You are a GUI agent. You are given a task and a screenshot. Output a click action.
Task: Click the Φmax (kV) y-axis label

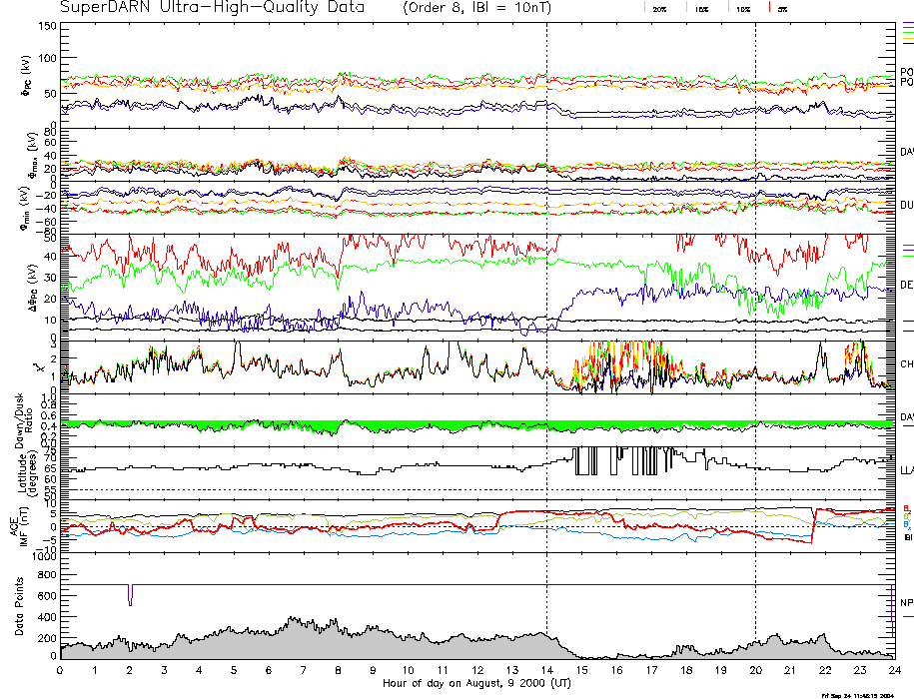point(32,155)
